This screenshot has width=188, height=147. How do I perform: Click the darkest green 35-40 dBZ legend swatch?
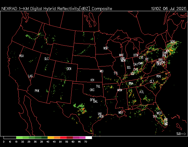pyautogui.click(x=45, y=138)
